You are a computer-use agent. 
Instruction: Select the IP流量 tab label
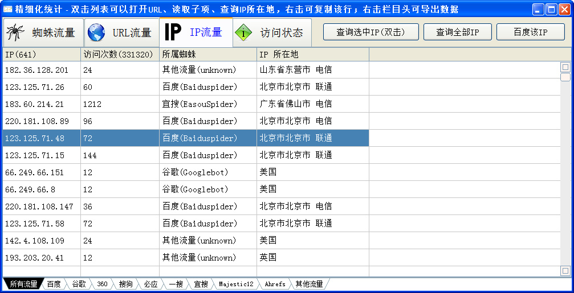pos(206,32)
